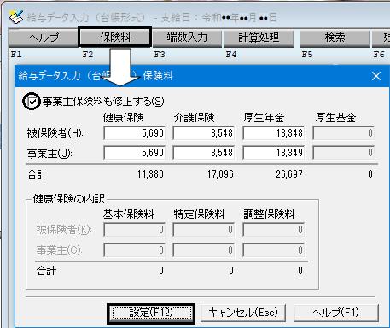Click the 計算処理 F4 toolbar button
Image resolution: width=390 pixels, height=328 pixels.
259,38
